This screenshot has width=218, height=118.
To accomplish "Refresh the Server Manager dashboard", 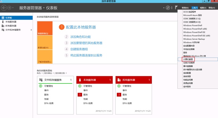I will (168, 8).
